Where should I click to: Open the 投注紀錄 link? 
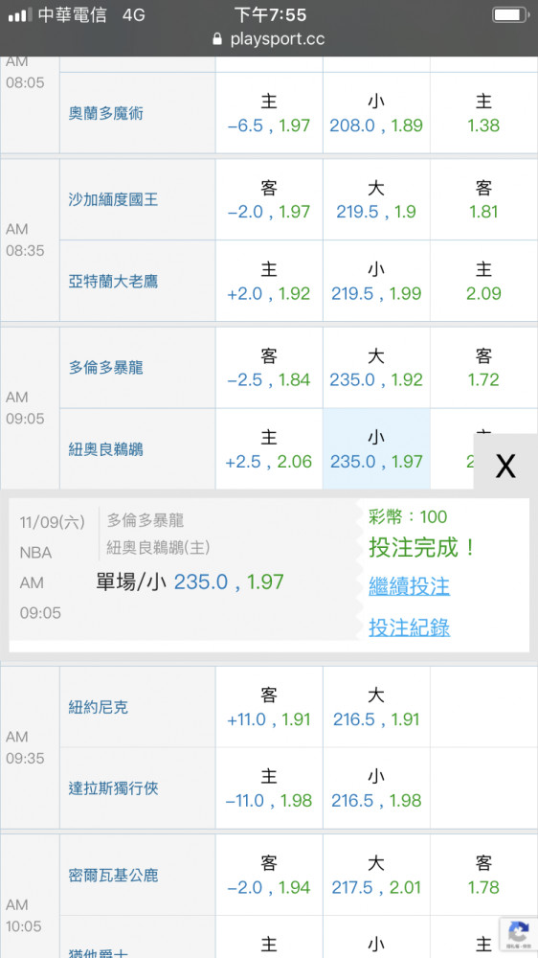pyautogui.click(x=409, y=627)
